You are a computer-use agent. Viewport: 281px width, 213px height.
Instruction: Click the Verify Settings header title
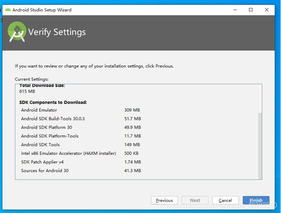point(57,32)
